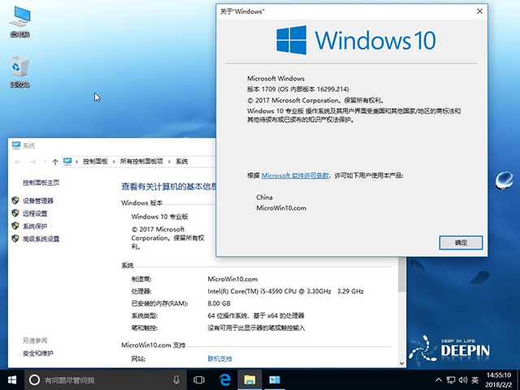
Task: Click the System window scrollbar down arrow
Action: (402, 363)
